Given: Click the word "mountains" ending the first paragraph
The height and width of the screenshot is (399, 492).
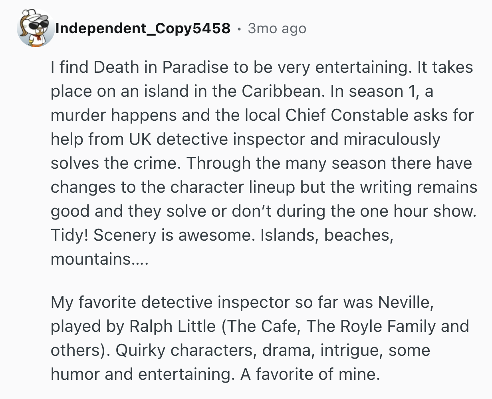Looking at the screenshot, I should point(91,259).
